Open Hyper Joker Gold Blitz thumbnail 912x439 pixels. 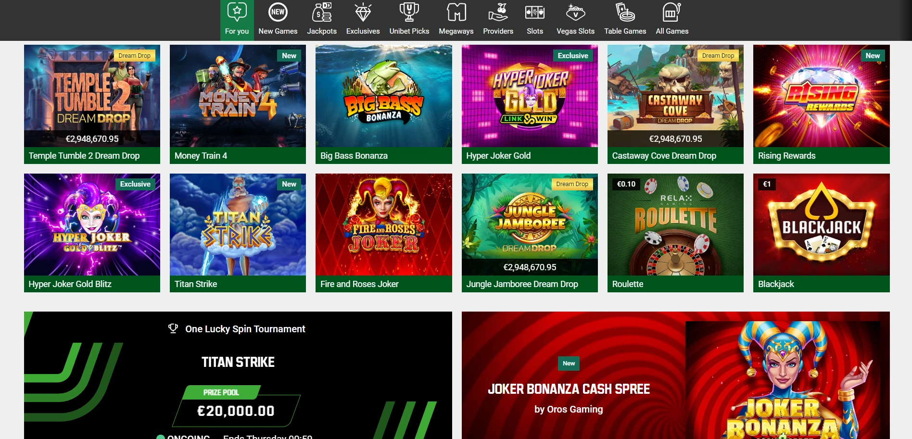(x=92, y=225)
